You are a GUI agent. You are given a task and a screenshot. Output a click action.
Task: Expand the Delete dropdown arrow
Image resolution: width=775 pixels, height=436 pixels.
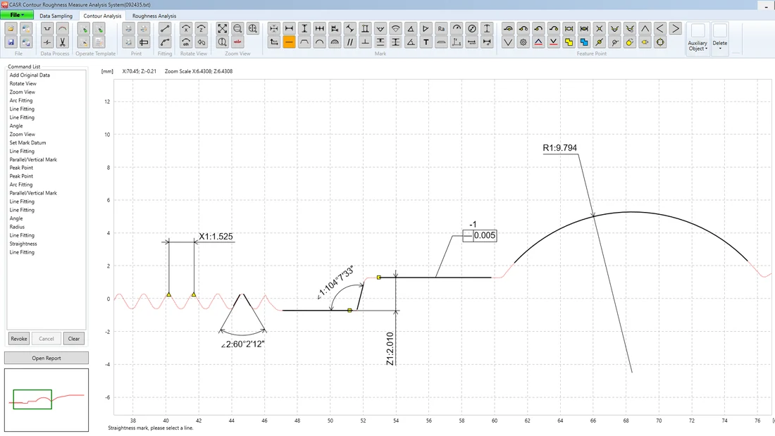click(720, 39)
